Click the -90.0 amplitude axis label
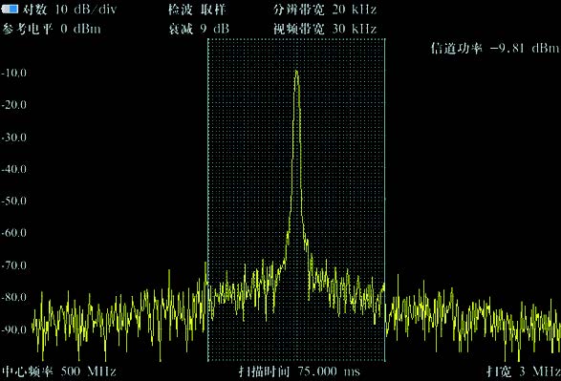Viewport: 561px width, 381px height. pyautogui.click(x=14, y=329)
